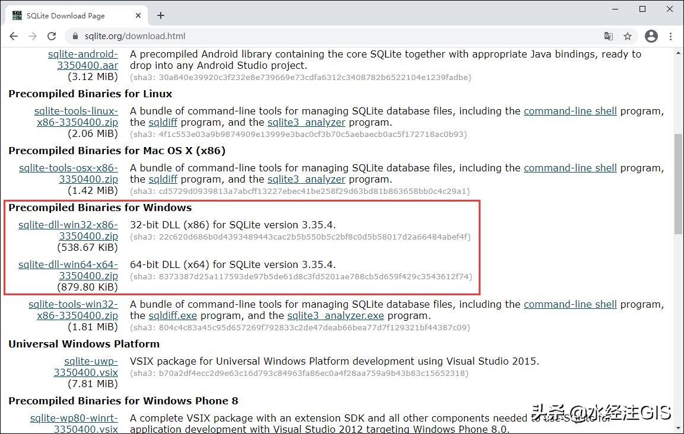
Task: Download the sqlite-uwp-3350400.vsix package
Action: pos(86,367)
